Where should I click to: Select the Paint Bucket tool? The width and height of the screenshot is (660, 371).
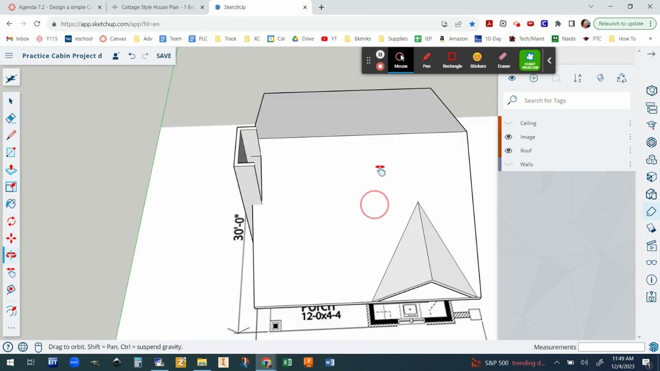[x=11, y=204]
